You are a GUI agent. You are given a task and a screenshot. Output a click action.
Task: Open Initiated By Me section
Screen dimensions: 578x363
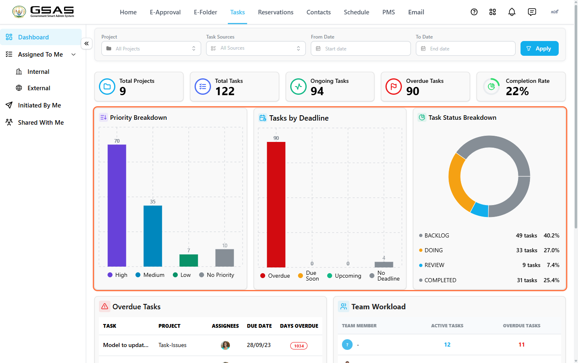coord(39,105)
